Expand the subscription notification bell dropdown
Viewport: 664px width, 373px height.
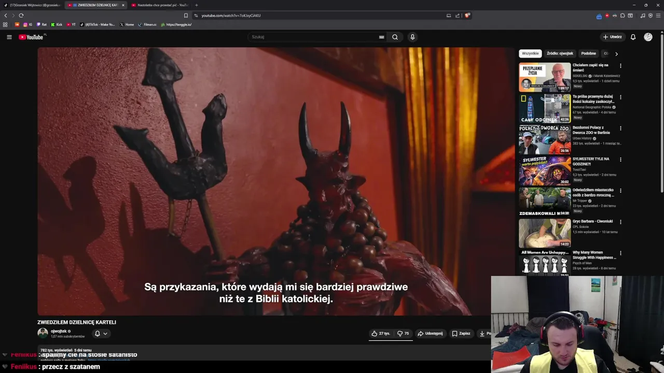click(x=101, y=334)
